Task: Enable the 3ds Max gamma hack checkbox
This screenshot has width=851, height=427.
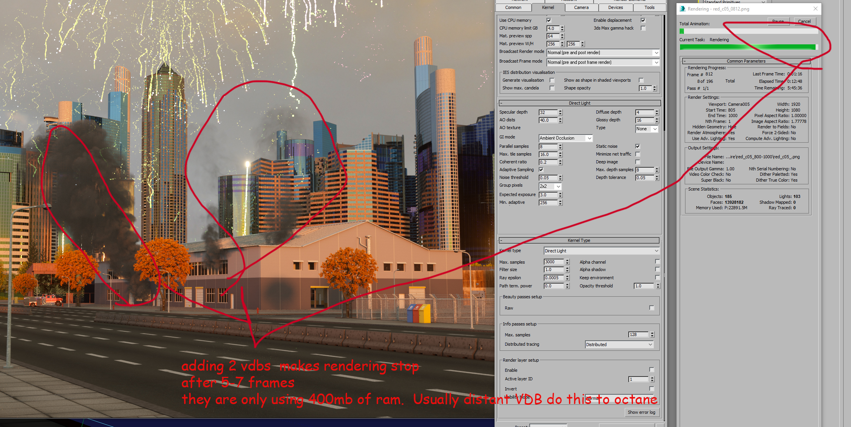Action: pyautogui.click(x=643, y=28)
